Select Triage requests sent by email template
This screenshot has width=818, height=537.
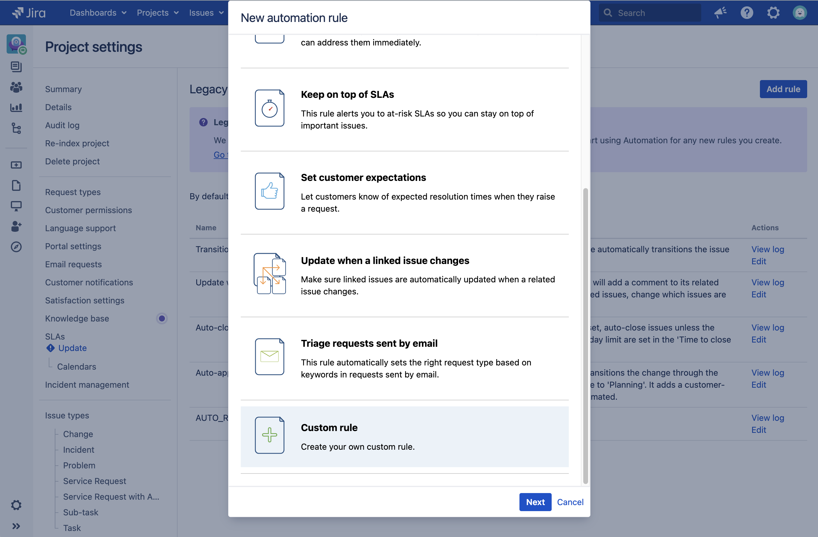click(x=404, y=358)
